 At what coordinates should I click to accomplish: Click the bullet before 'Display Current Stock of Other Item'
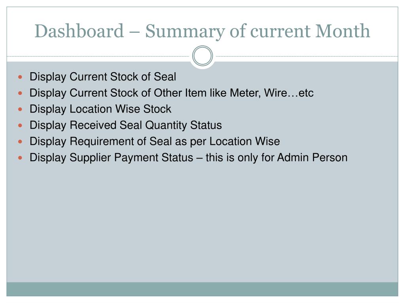click(21, 93)
